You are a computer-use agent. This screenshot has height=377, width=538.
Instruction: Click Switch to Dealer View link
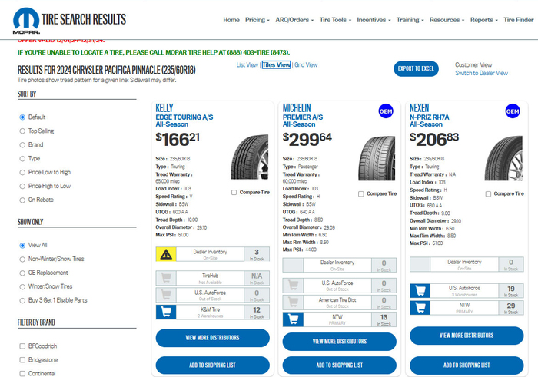click(481, 74)
